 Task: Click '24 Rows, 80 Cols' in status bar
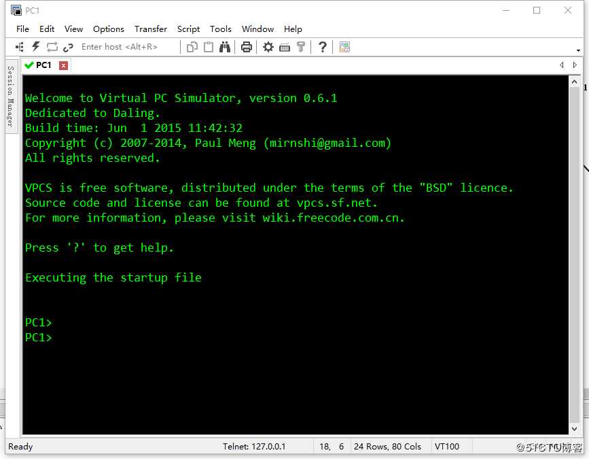coord(387,447)
